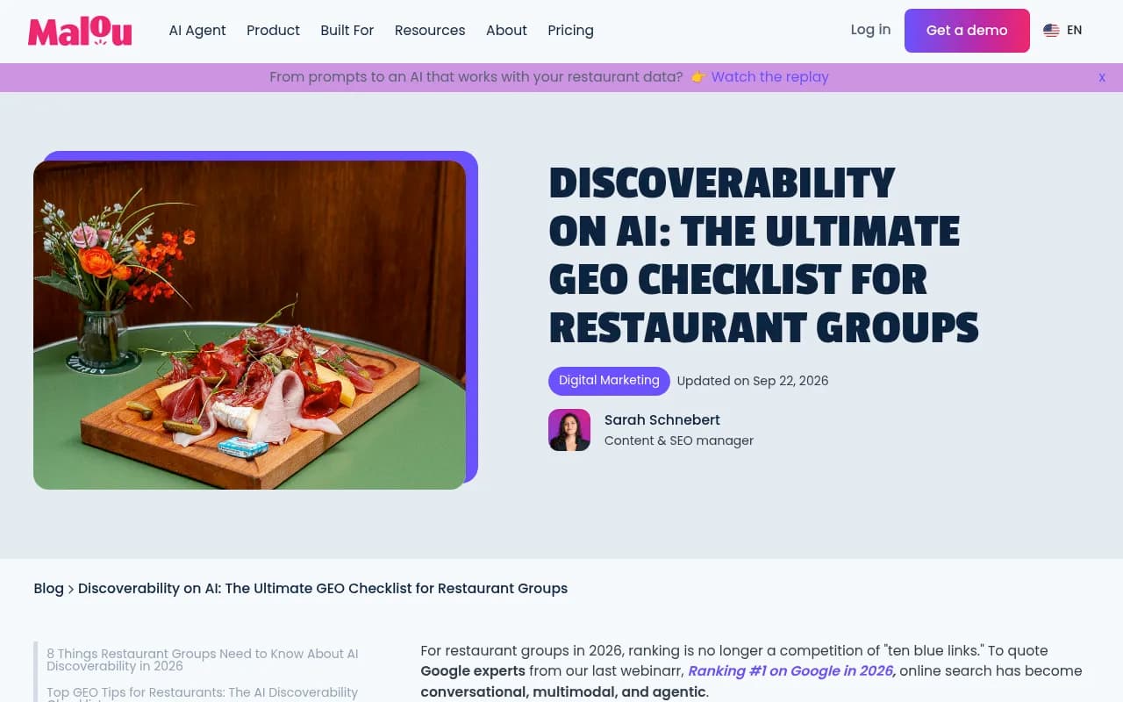The height and width of the screenshot is (702, 1123).
Task: Click the Log in link
Action: [x=870, y=30]
